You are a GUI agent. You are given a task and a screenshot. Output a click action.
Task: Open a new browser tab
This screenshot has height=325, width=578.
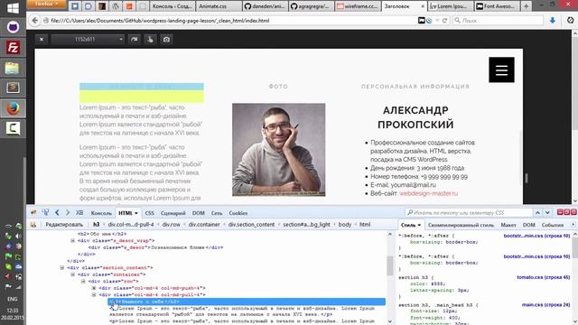pos(526,6)
